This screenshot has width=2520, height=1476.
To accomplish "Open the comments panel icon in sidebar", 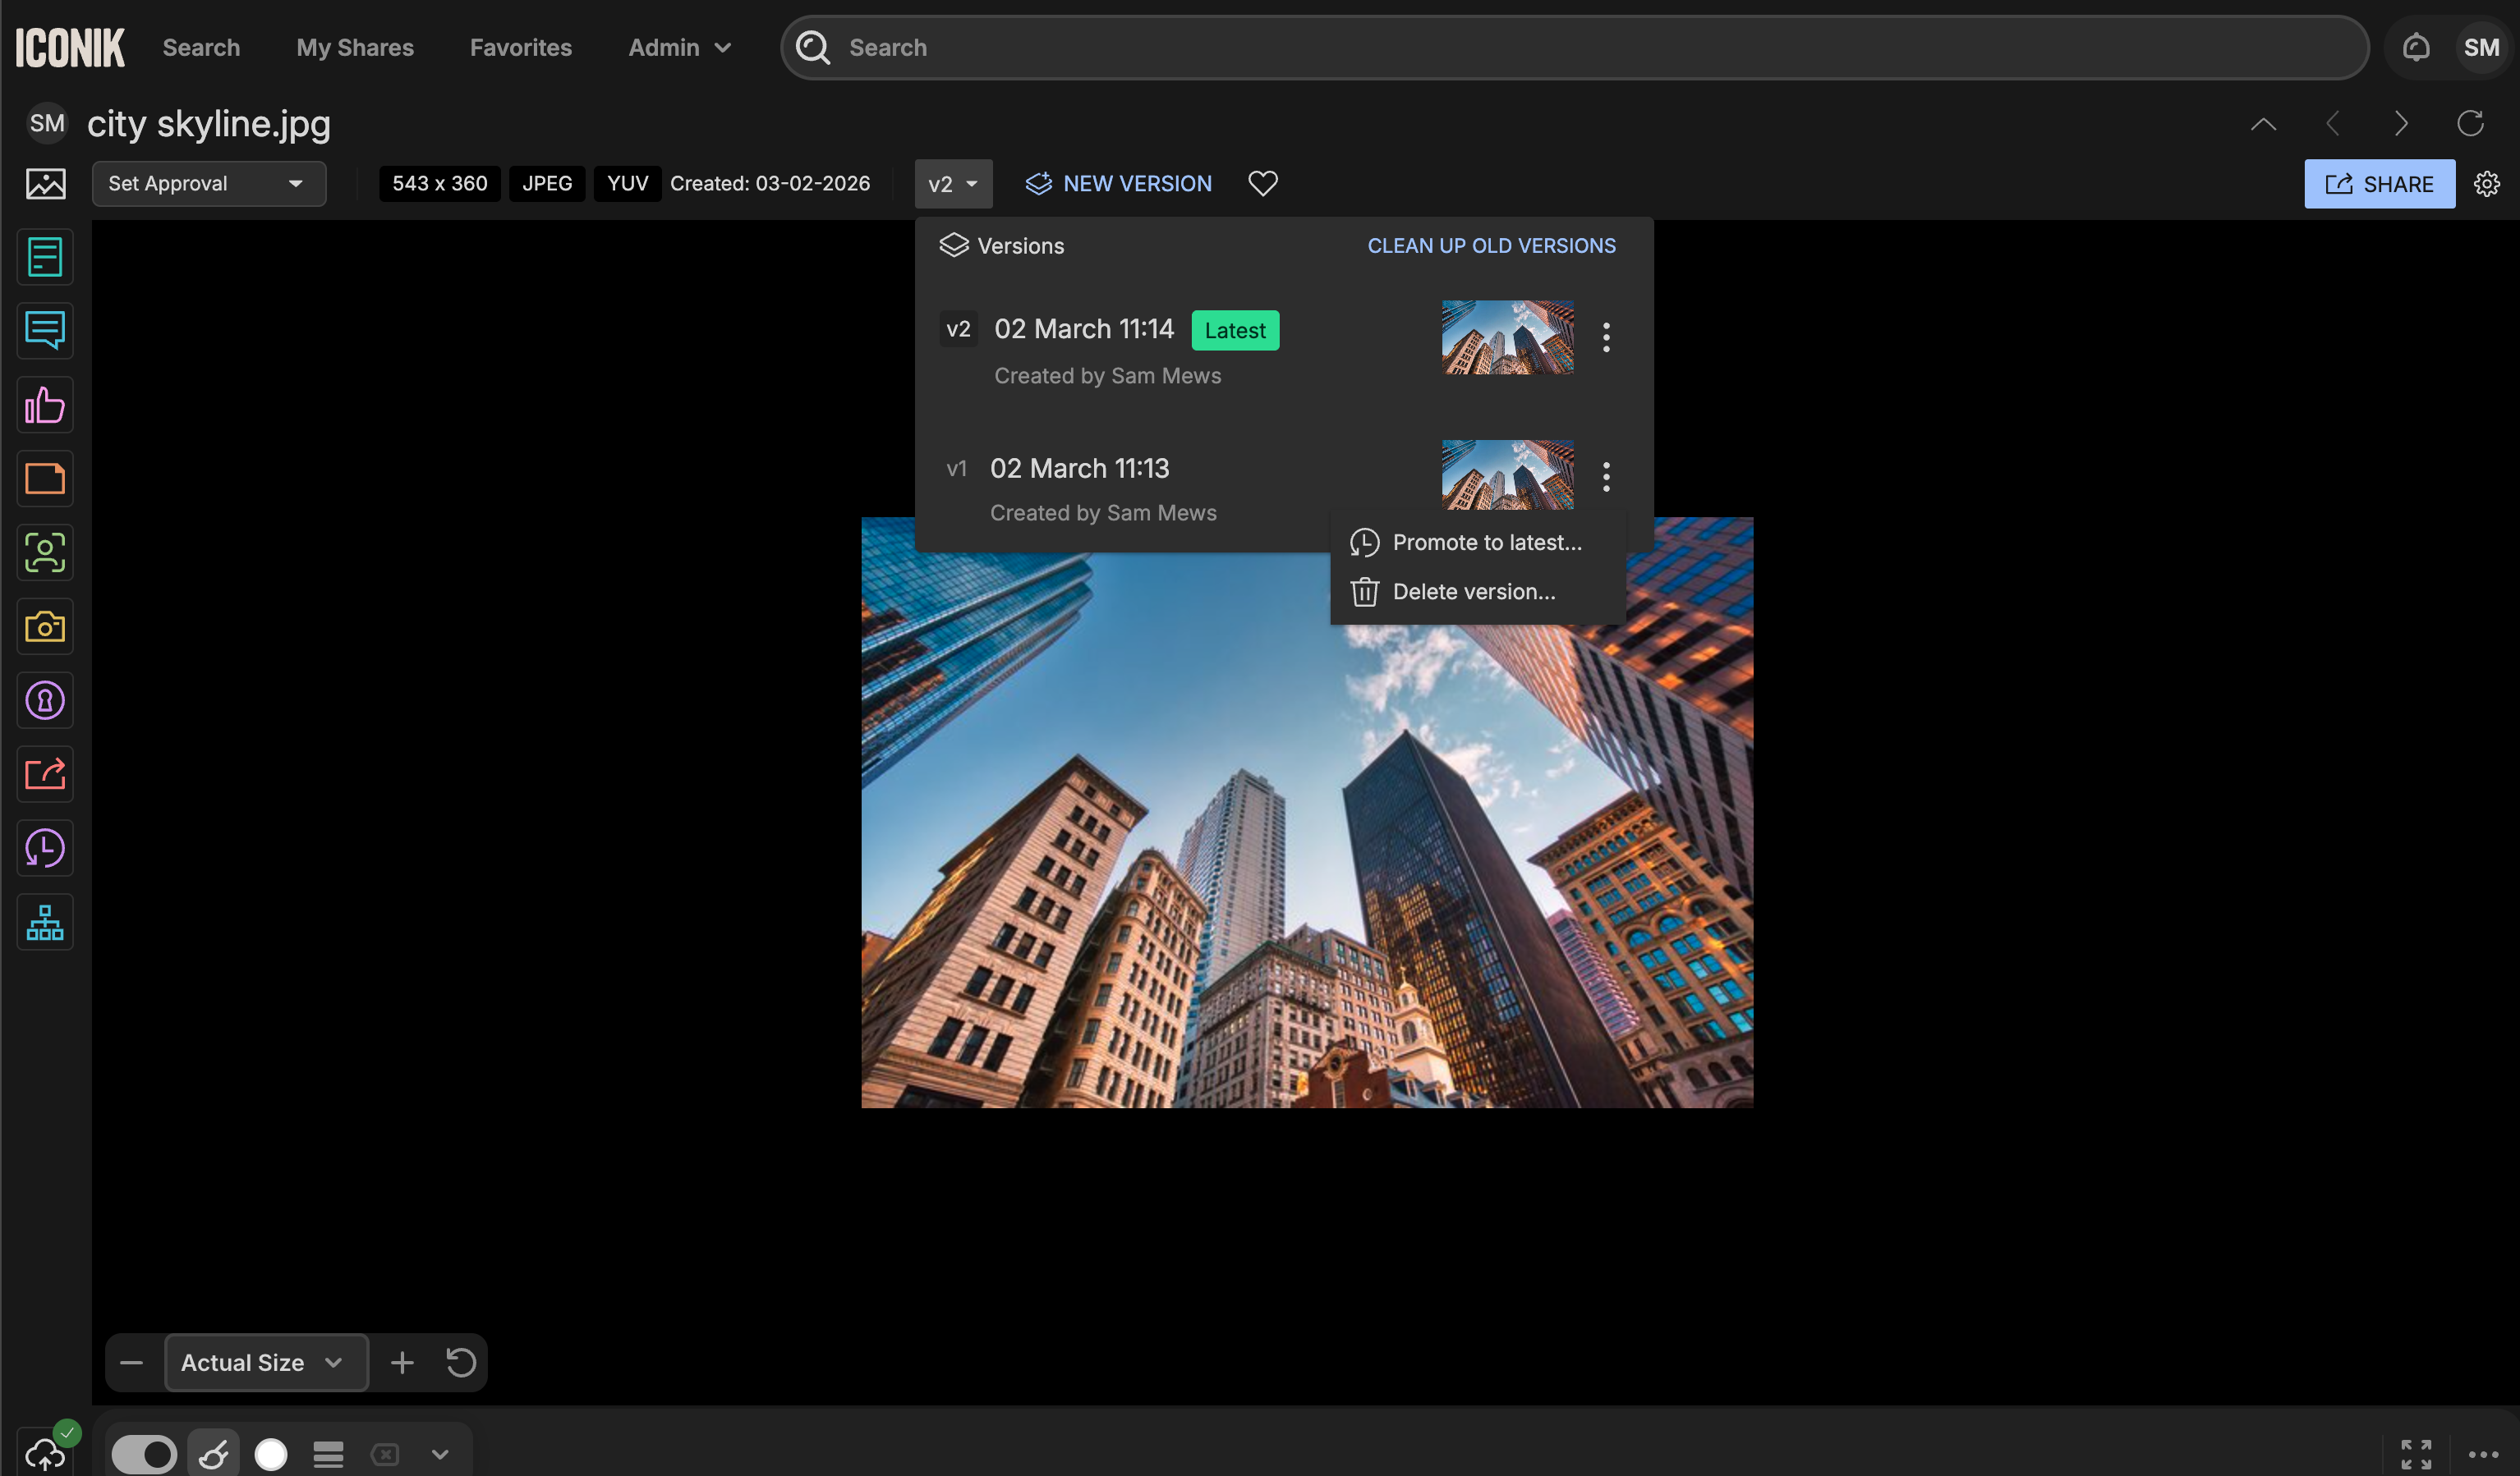I will (45, 331).
